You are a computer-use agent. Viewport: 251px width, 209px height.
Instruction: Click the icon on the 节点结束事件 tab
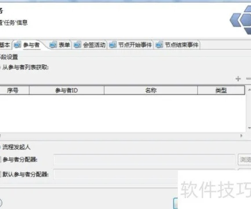(x=159, y=45)
